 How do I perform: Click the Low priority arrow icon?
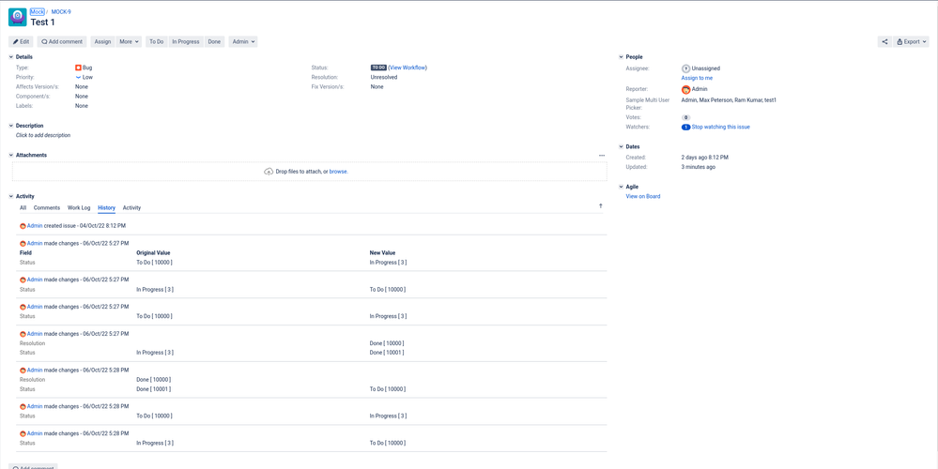[78, 77]
